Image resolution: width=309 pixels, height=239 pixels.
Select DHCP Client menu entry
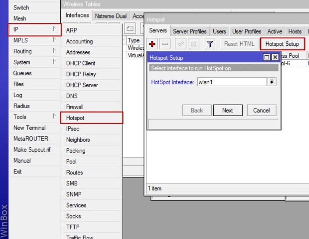tap(92, 63)
